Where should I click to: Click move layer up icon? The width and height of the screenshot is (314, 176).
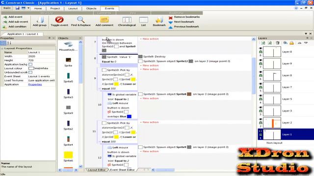point(299,43)
